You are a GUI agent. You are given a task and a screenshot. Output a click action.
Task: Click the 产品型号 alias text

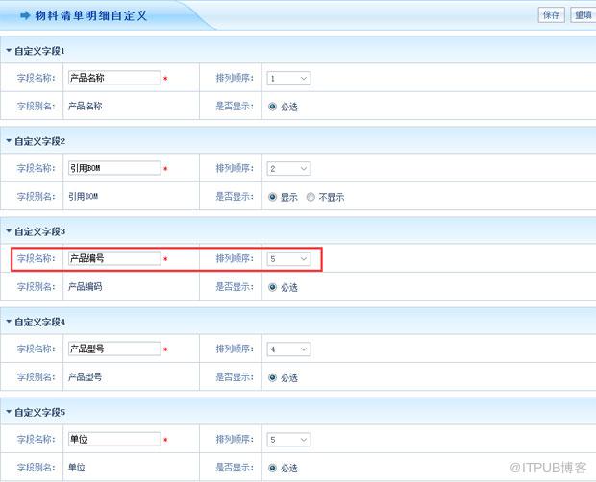pyautogui.click(x=86, y=377)
